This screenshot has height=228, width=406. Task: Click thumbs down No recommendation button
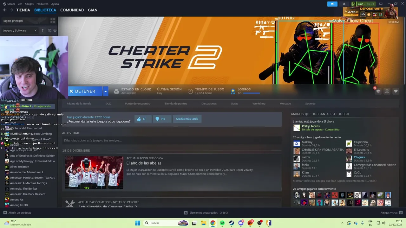pyautogui.click(x=162, y=119)
